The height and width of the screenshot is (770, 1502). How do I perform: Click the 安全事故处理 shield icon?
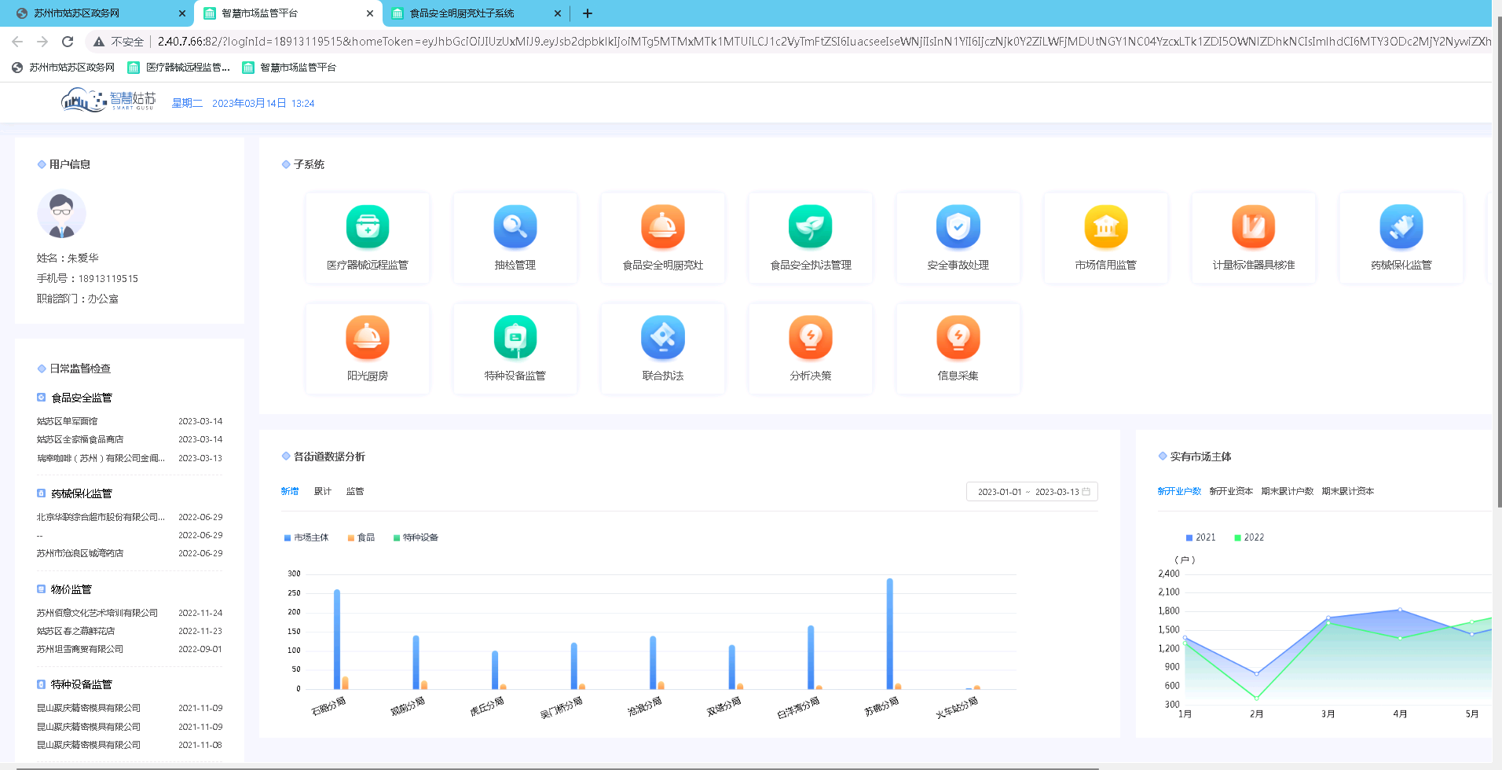coord(958,227)
